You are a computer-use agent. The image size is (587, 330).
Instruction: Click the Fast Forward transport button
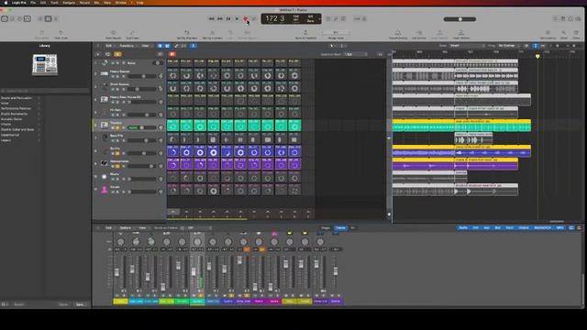pos(220,18)
